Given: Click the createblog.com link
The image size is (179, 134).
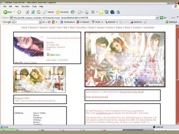Looking at the screenshot, I should tap(104, 113).
